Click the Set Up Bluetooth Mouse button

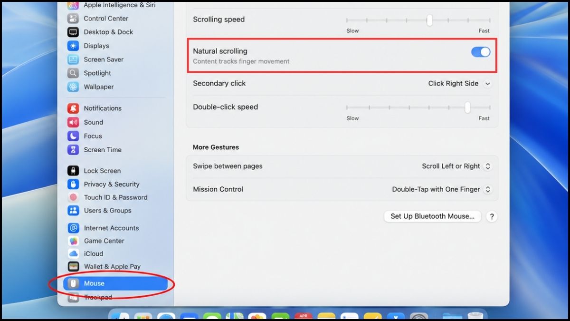point(432,216)
